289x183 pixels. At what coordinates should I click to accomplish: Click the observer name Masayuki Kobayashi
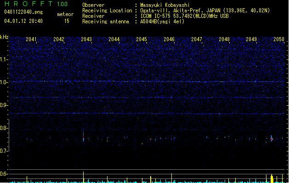pyautogui.click(x=165, y=5)
